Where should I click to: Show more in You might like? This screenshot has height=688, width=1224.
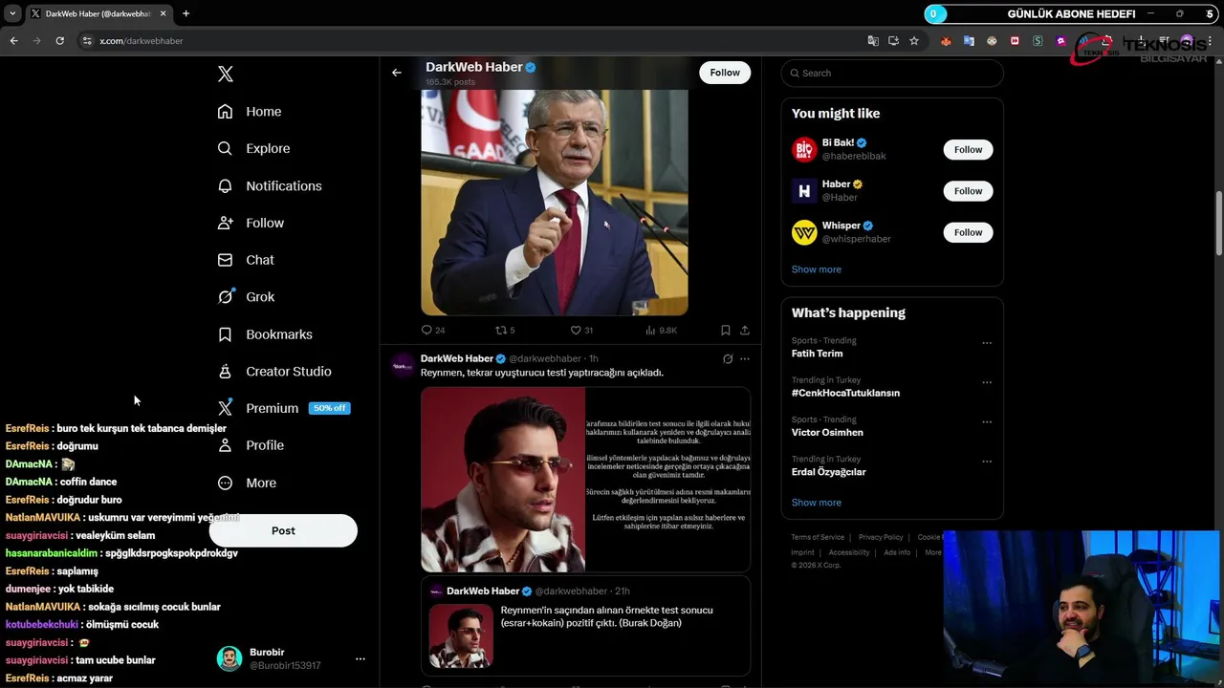click(817, 269)
